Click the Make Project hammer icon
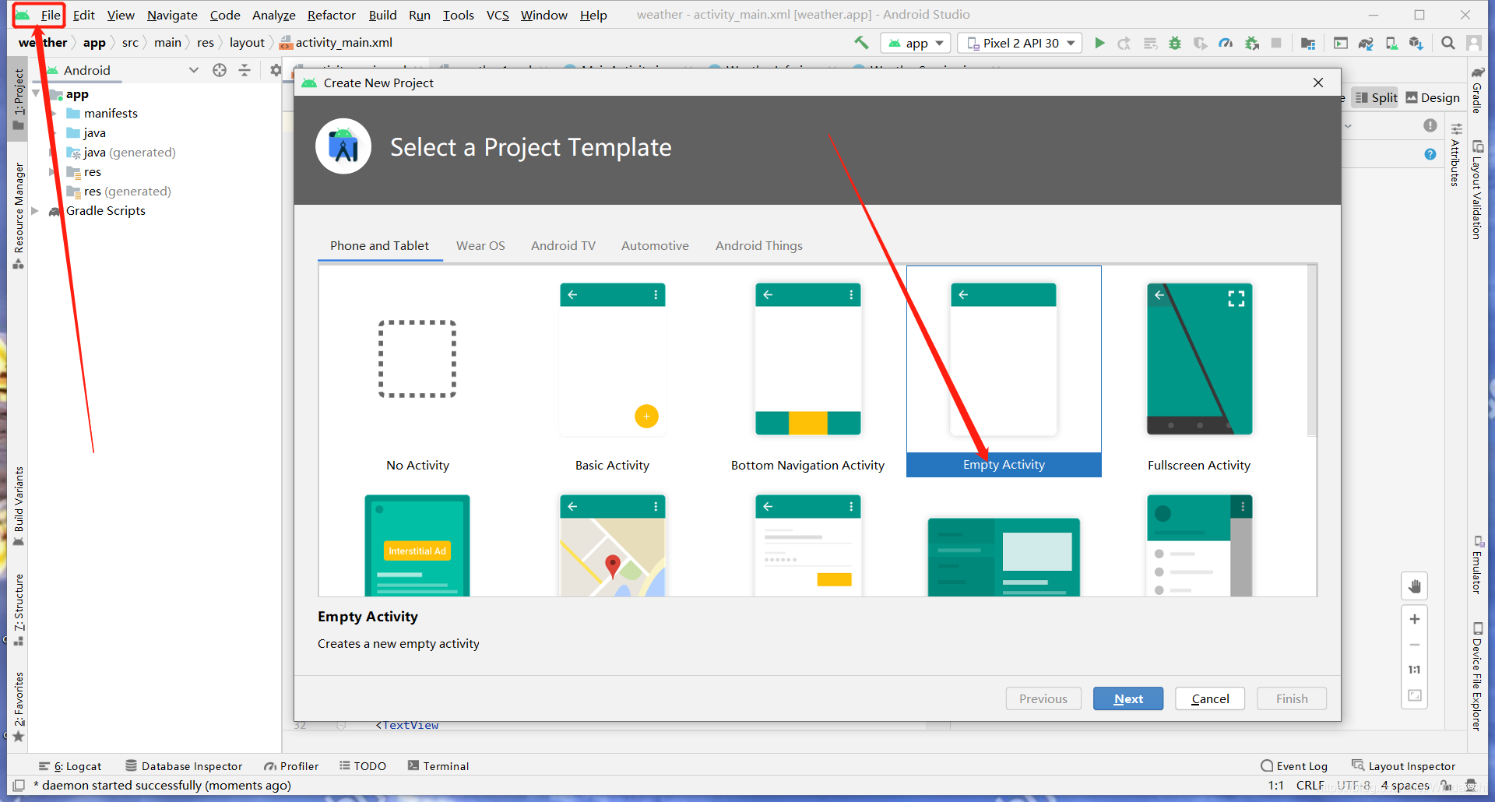1495x802 pixels. tap(861, 43)
